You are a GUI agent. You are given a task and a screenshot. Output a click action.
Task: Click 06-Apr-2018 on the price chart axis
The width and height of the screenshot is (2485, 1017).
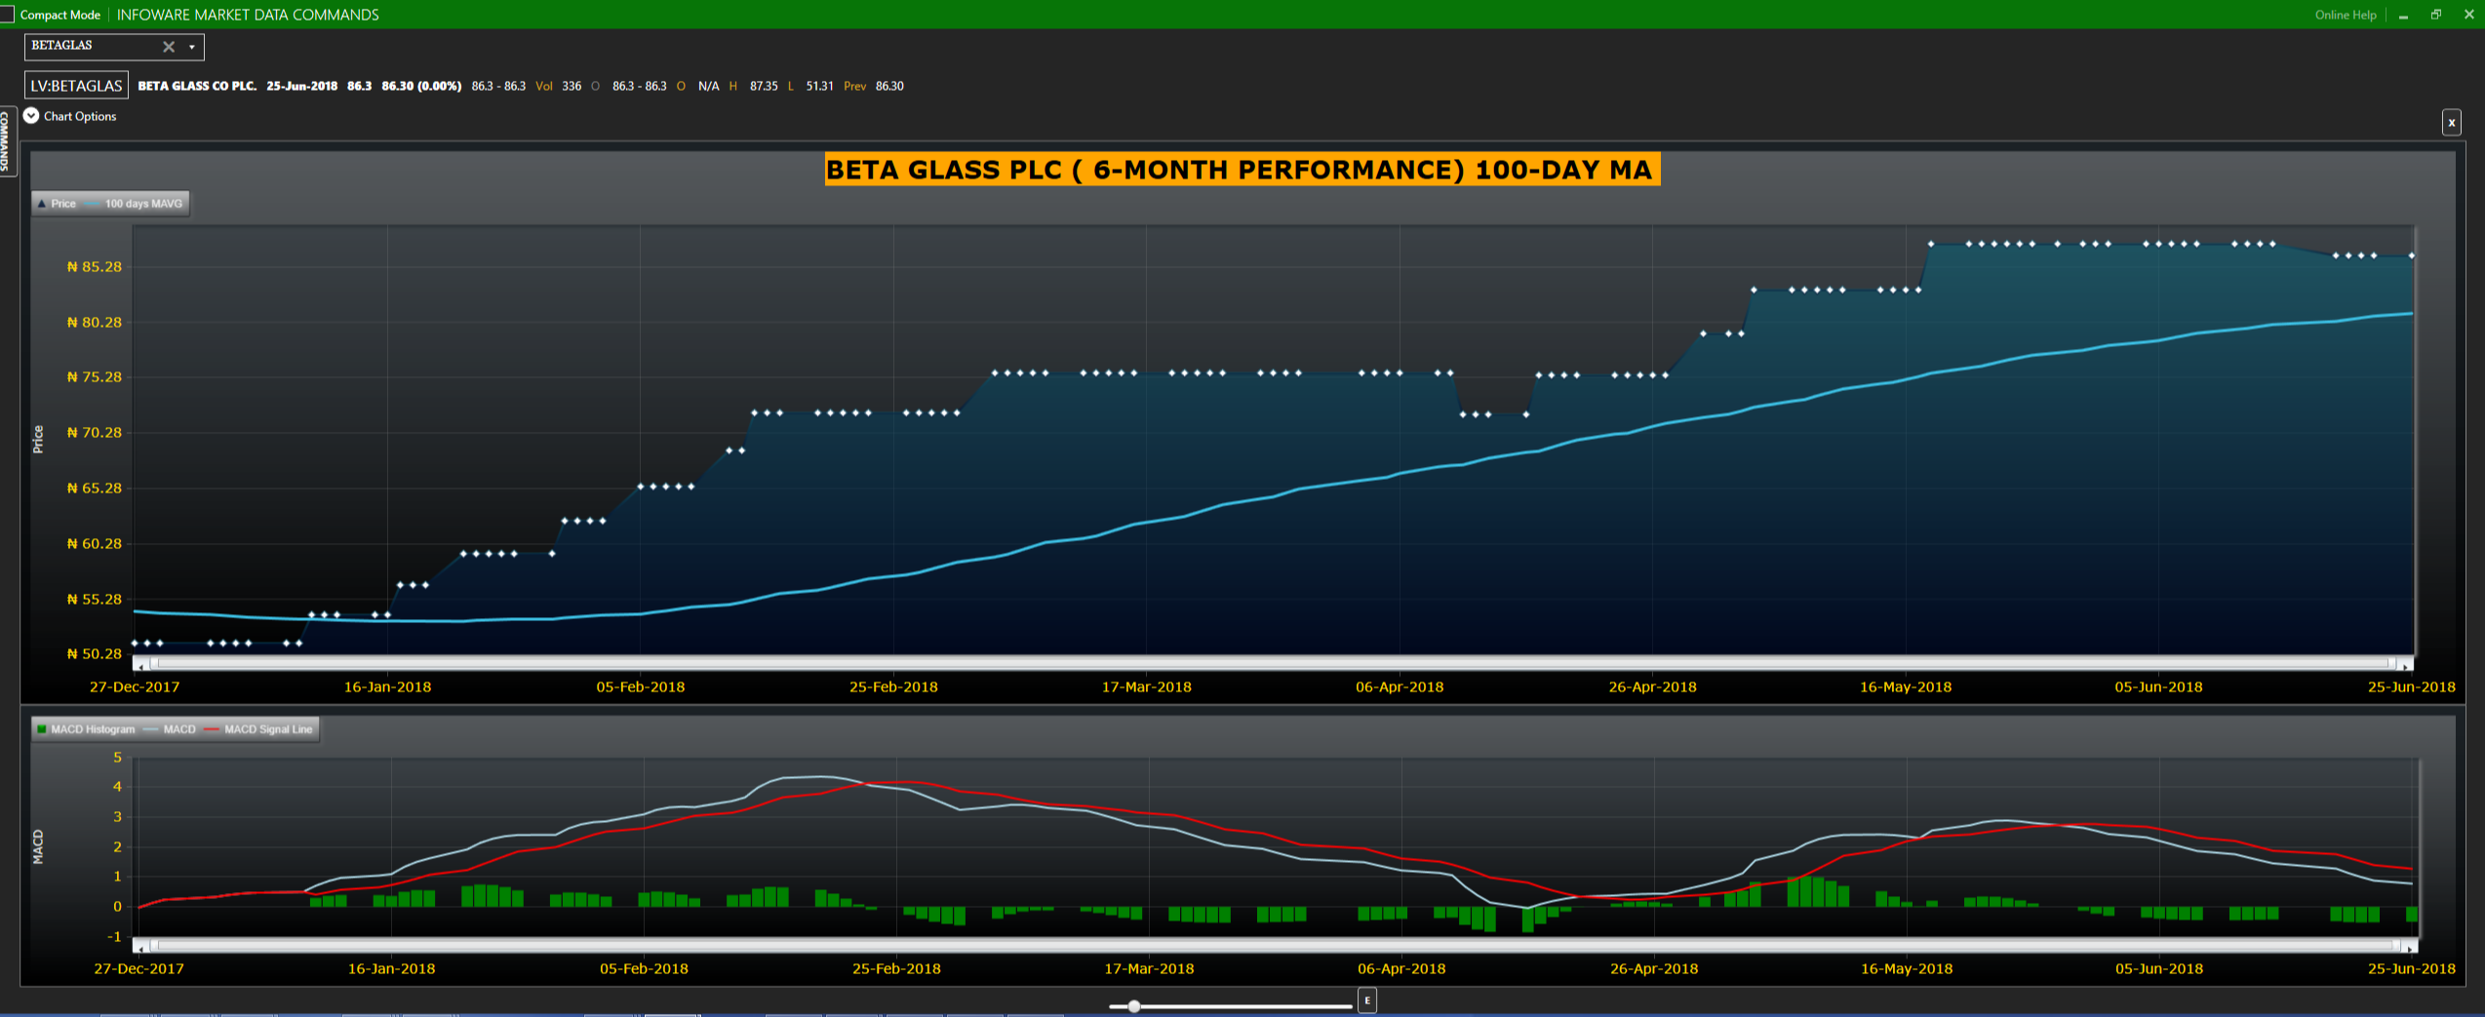point(1400,687)
